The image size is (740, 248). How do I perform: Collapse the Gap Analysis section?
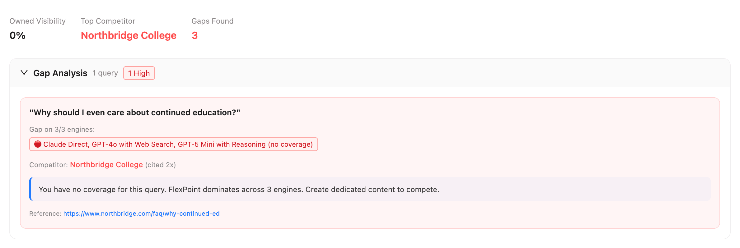pyautogui.click(x=24, y=73)
